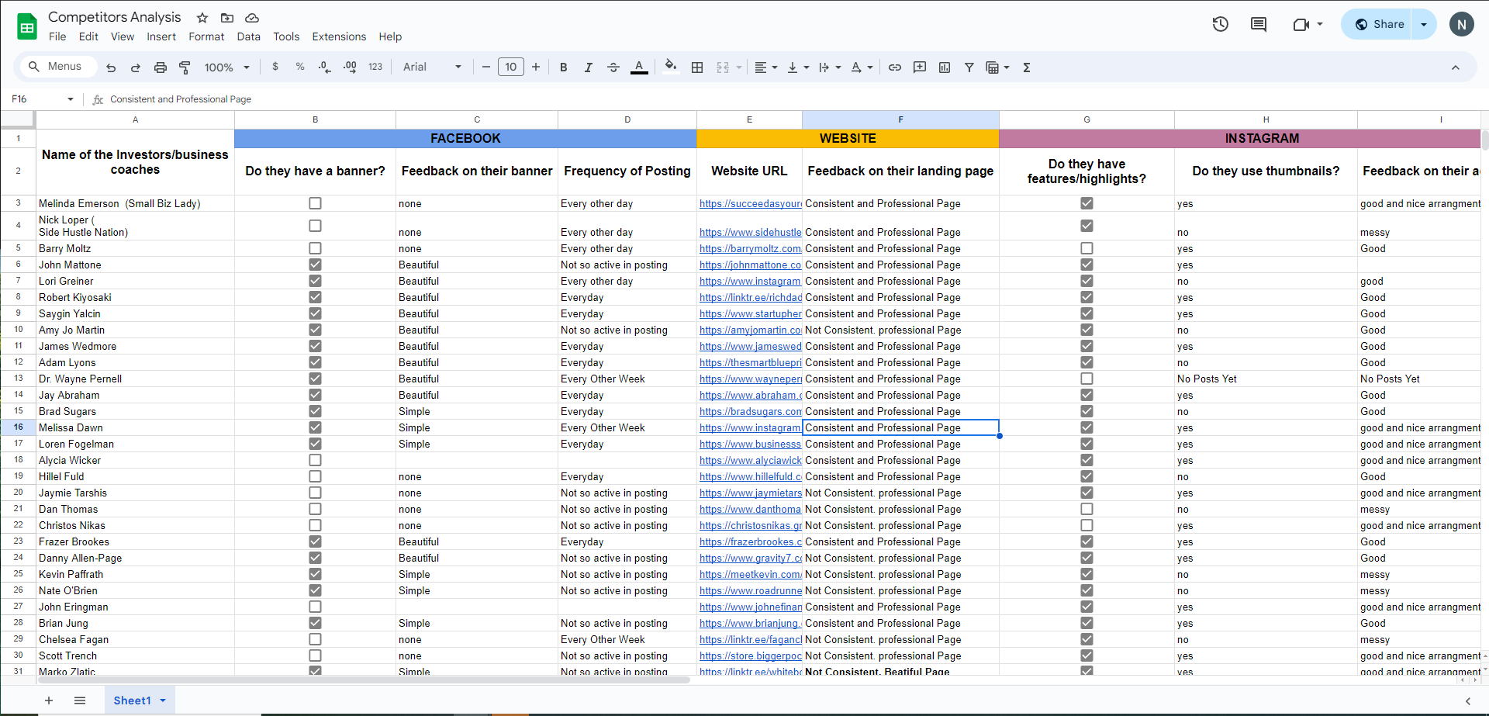Click the paint format roller icon

185,67
